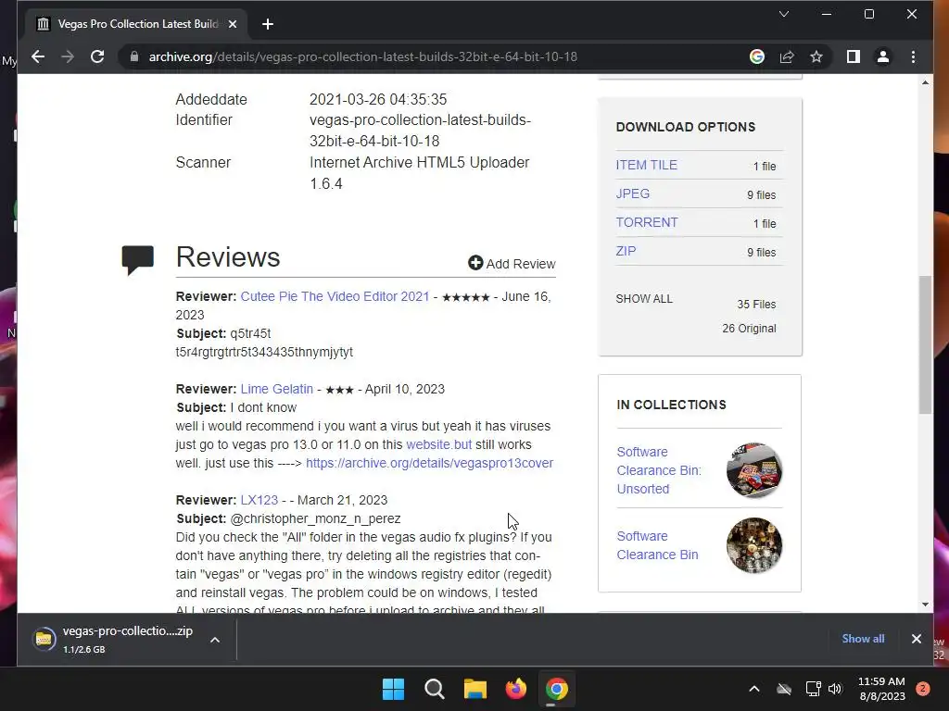Open File Explorer from taskbar
The width and height of the screenshot is (949, 711).
[475, 689]
